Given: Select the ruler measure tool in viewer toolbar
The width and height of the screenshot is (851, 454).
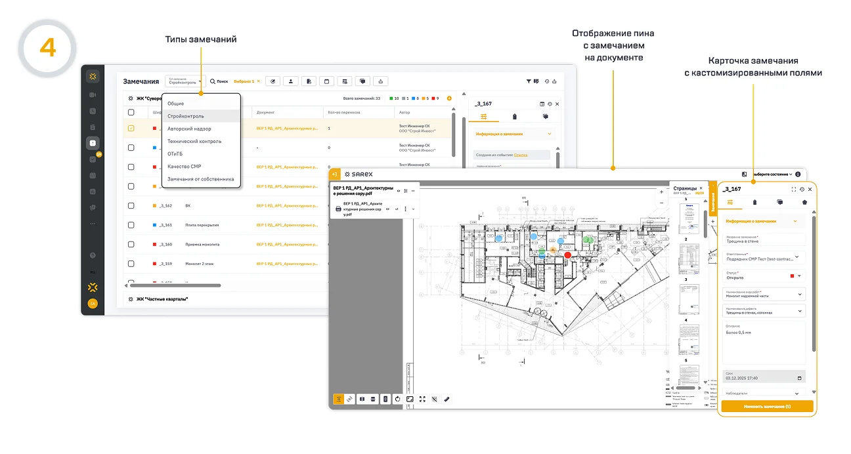Looking at the screenshot, I should pos(447,399).
